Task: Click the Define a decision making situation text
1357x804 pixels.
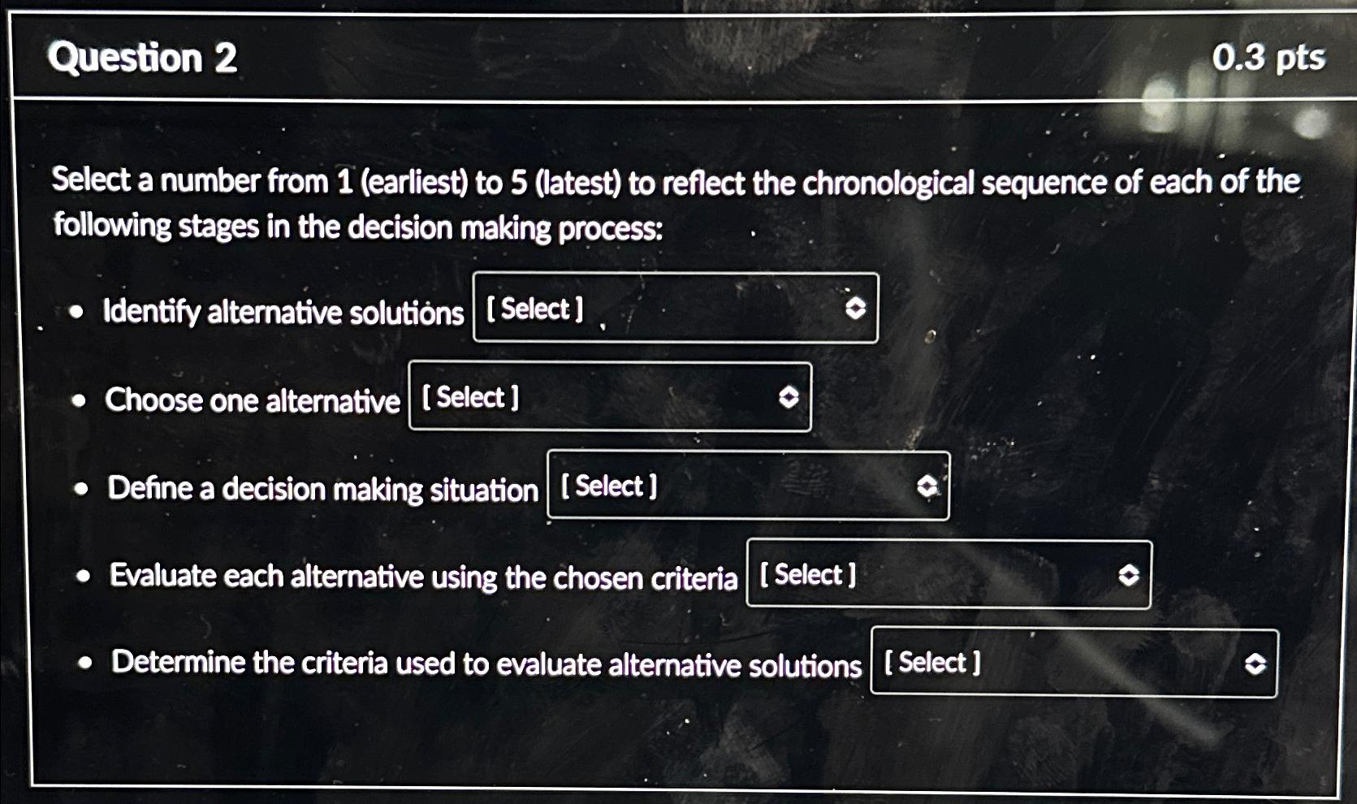Action: pyautogui.click(x=323, y=489)
